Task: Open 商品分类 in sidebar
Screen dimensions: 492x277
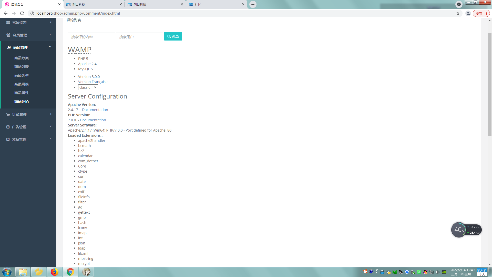Action: tap(22, 58)
